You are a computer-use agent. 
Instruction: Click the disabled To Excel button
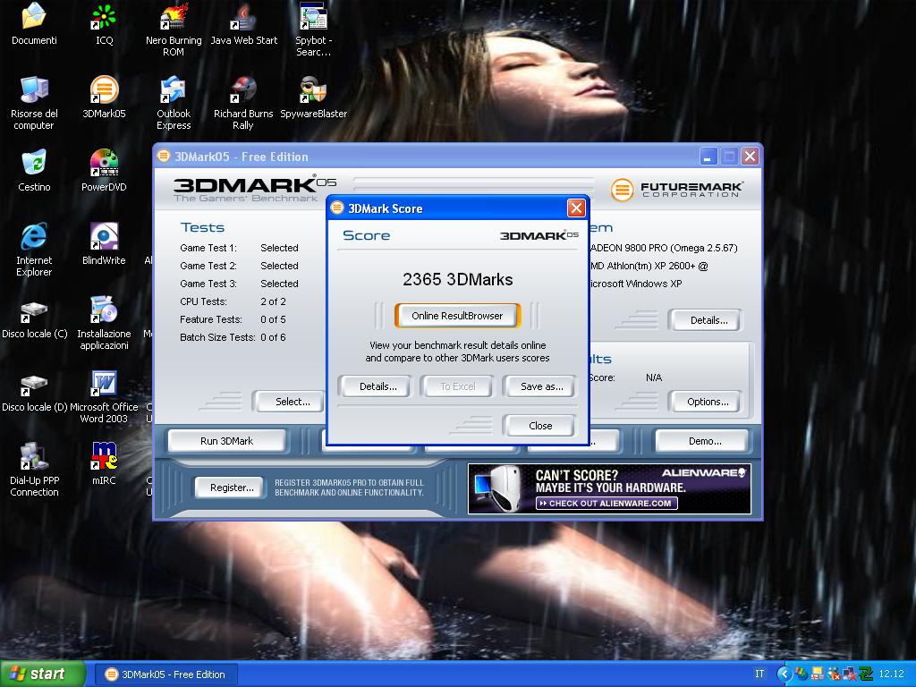pos(457,386)
